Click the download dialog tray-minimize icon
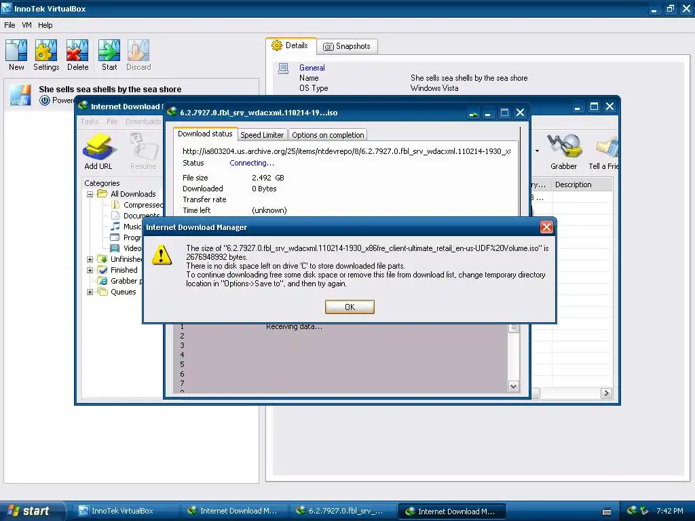 tap(474, 113)
